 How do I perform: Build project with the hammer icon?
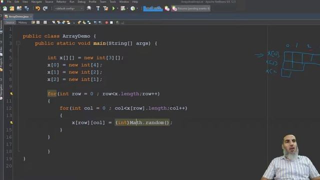pyautogui.click(x=98, y=8)
